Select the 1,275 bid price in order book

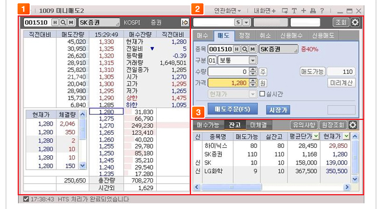pos(107,119)
